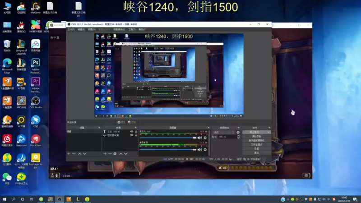Open the Windows Start menu
Screen dimensions: 361x203
click(5, 199)
